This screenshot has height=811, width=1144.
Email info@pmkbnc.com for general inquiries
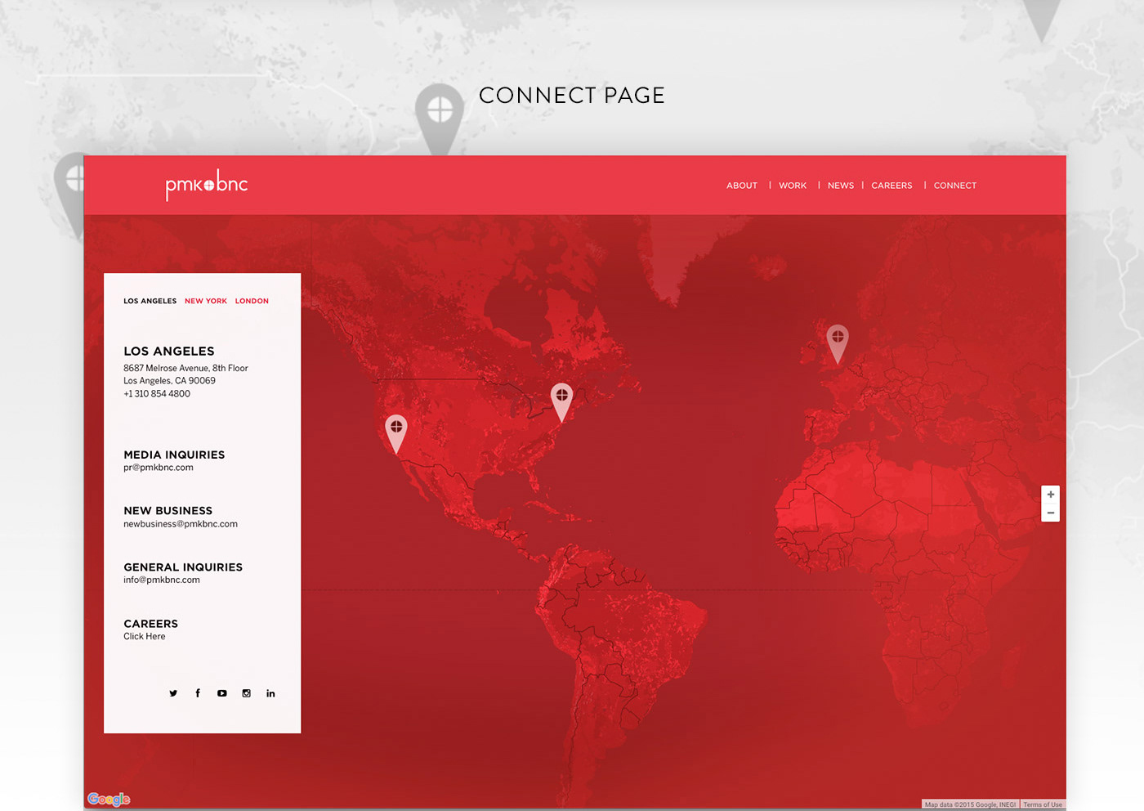click(162, 580)
